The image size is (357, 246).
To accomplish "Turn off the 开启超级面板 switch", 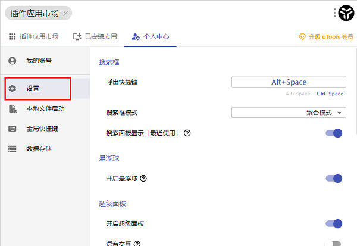I will [334, 223].
